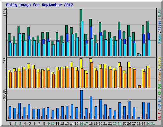This screenshot has width=163, height=127.
Task: Click day 3 on the x-axis
Action: [x=20, y=124]
